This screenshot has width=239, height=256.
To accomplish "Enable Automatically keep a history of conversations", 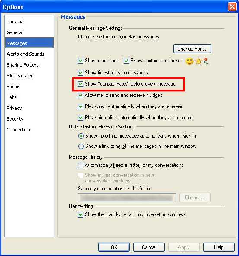I will (80, 165).
